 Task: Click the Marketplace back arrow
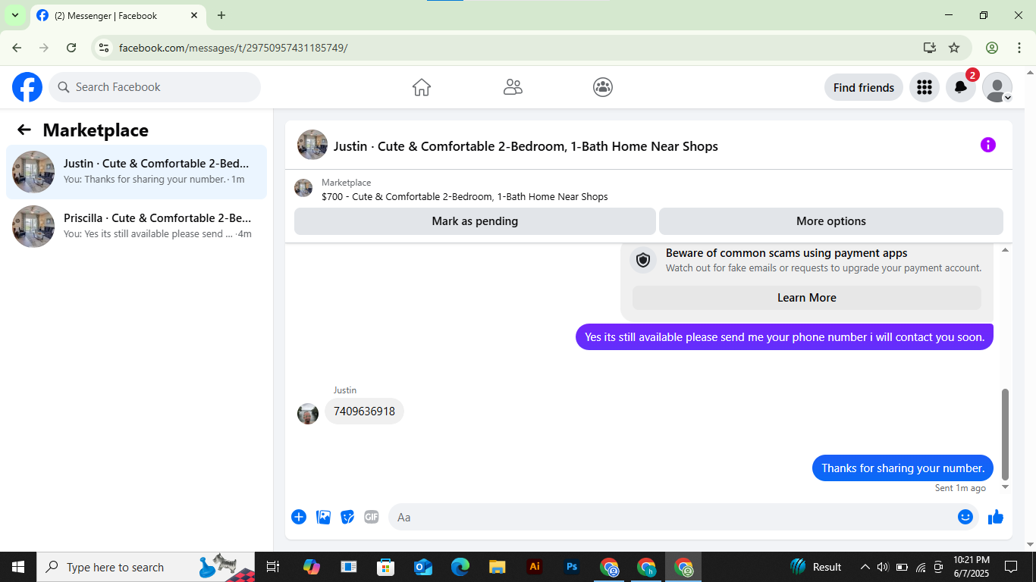click(x=24, y=130)
